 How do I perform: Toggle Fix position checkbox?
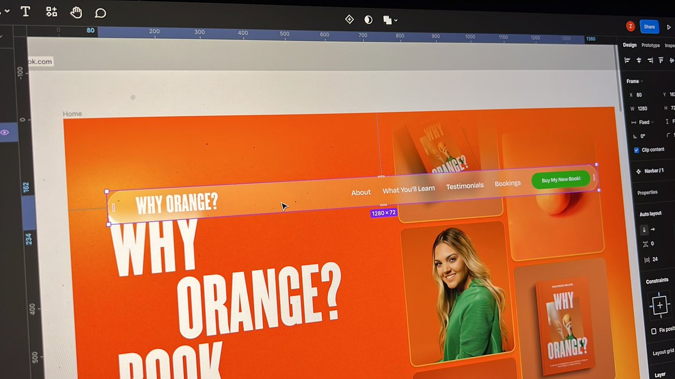(654, 331)
